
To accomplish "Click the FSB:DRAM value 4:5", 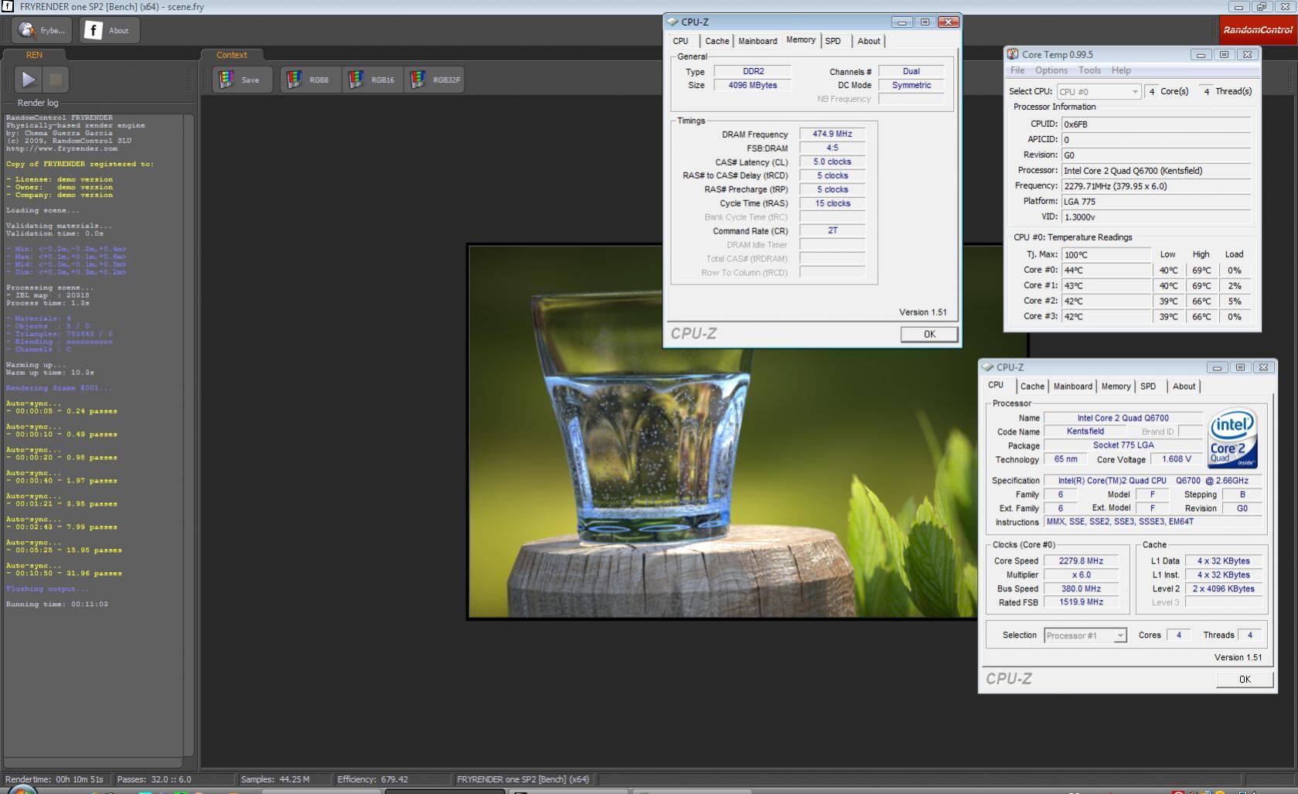I will coord(832,148).
